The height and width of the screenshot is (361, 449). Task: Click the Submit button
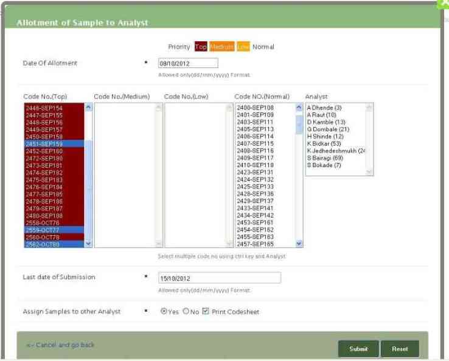coord(358,349)
